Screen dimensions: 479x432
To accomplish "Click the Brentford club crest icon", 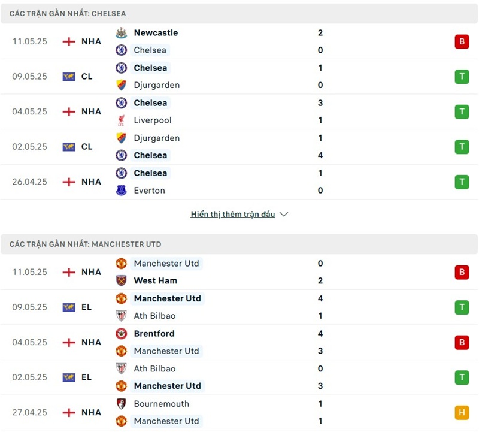I will 121,334.
